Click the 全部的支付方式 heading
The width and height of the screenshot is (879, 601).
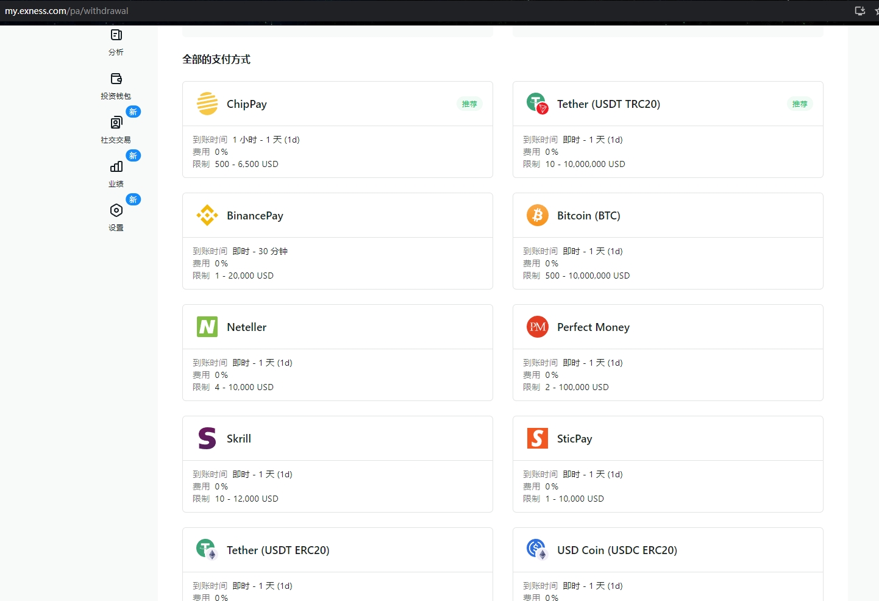point(216,59)
